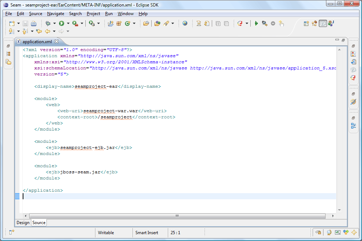The image size is (362, 241).
Task: Click on the seamproject-war.war text
Action: [111, 111]
